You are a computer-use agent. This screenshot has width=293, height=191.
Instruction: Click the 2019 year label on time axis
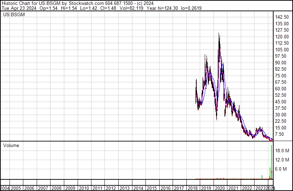[206, 189]
